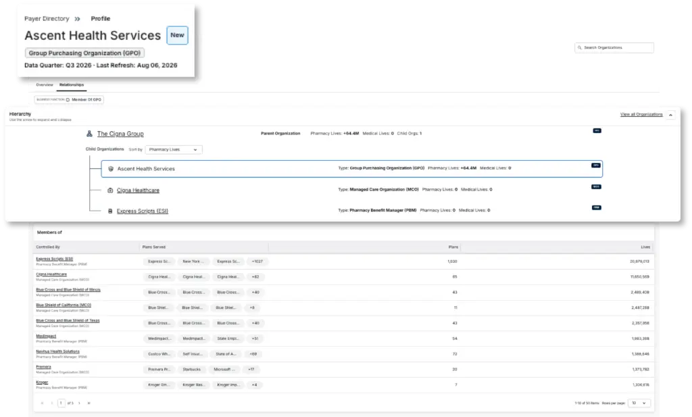Open the Rows per page dropdown

click(639, 403)
